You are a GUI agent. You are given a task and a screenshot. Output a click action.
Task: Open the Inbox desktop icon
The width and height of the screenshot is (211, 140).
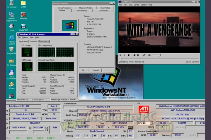click(12, 27)
